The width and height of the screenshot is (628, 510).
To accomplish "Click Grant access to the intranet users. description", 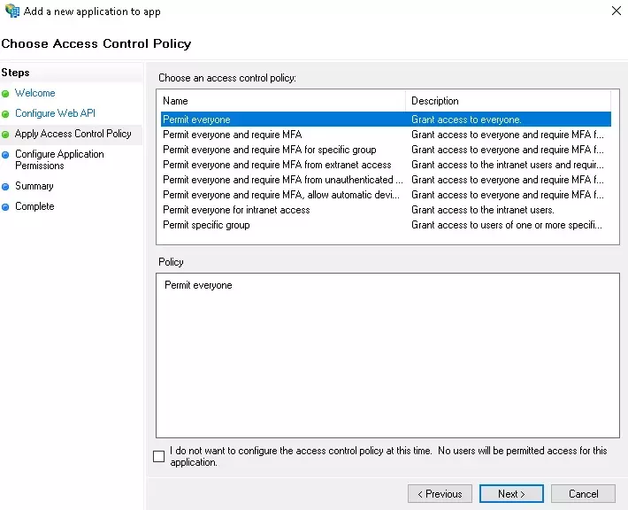I will 483,210.
